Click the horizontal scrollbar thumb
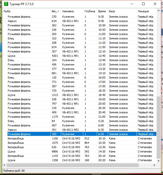The width and height of the screenshot is (163, 175). click(x=73, y=165)
